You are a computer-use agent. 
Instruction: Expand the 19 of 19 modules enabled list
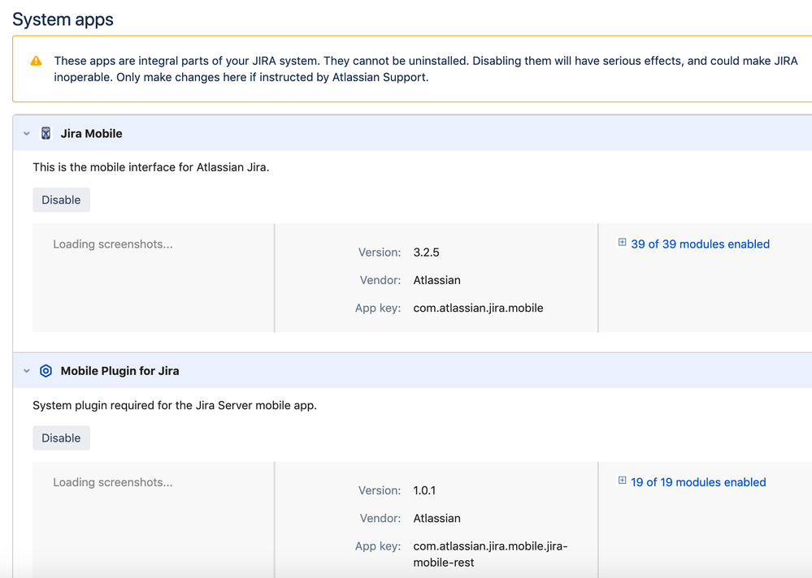click(x=698, y=481)
